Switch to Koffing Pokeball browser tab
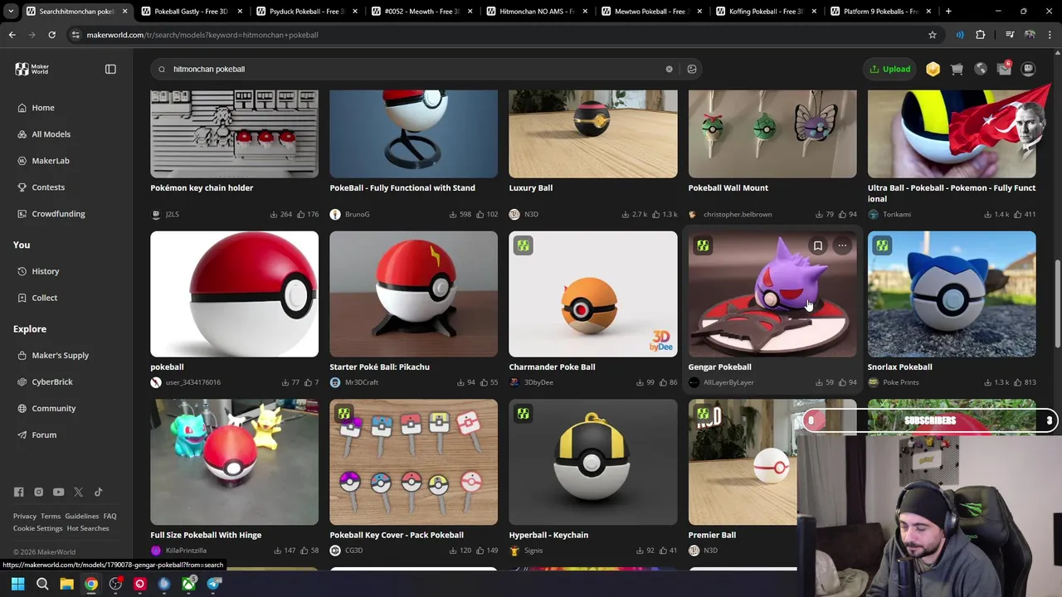 tap(765, 12)
